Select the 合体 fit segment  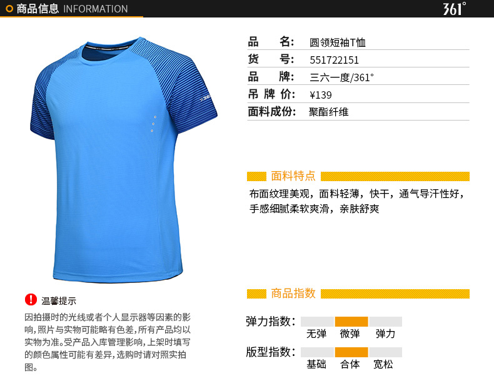coord(351,352)
